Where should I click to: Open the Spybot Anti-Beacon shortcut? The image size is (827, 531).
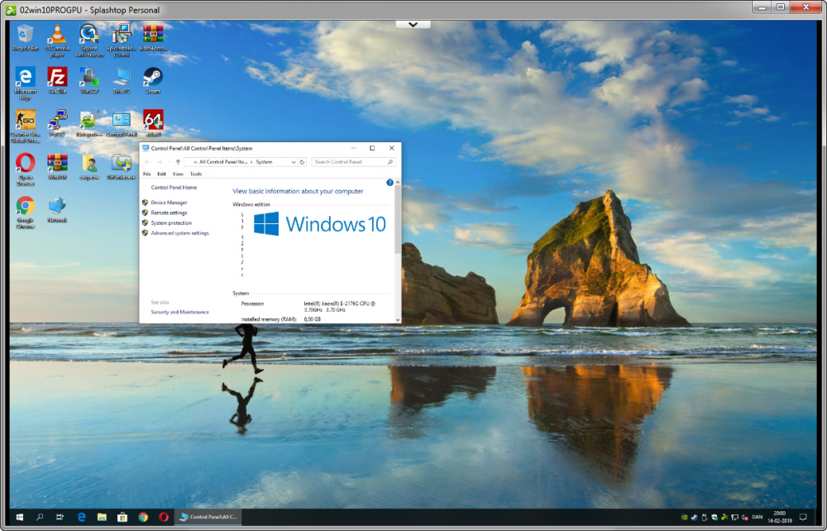click(89, 40)
